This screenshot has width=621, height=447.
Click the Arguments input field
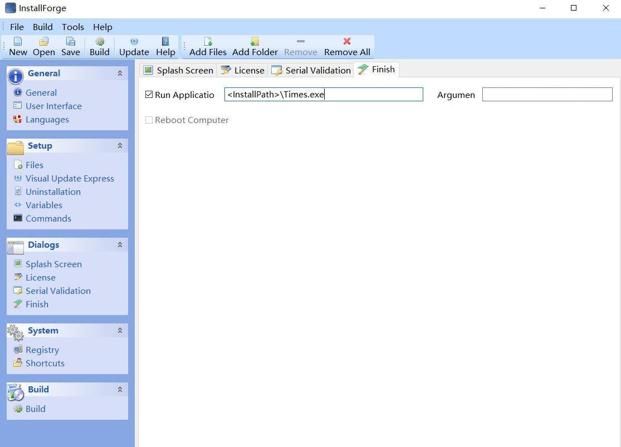547,94
